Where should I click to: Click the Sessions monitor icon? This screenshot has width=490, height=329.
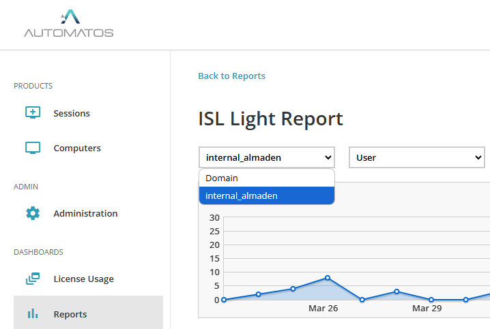(x=33, y=113)
